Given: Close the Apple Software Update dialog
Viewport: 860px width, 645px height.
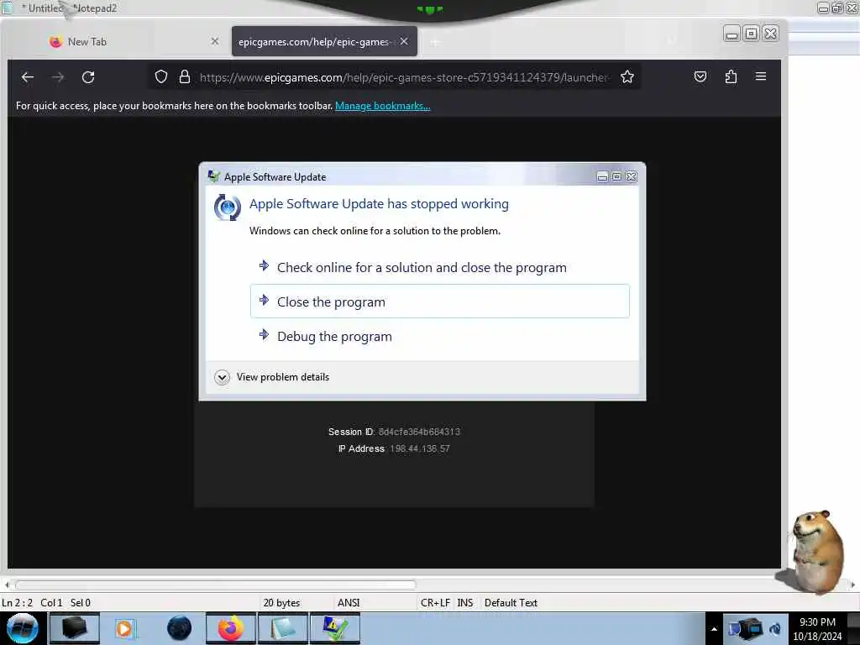Looking at the screenshot, I should pyautogui.click(x=632, y=176).
